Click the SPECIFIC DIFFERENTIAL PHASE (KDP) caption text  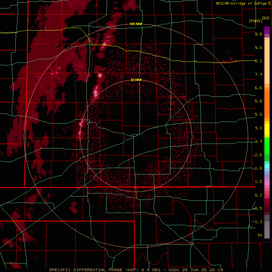coord(94,270)
